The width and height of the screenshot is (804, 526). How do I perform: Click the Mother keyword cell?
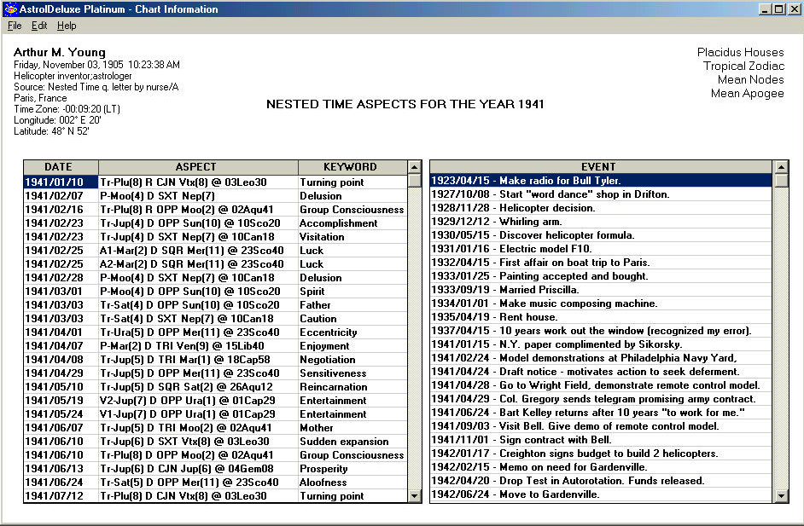click(x=352, y=428)
